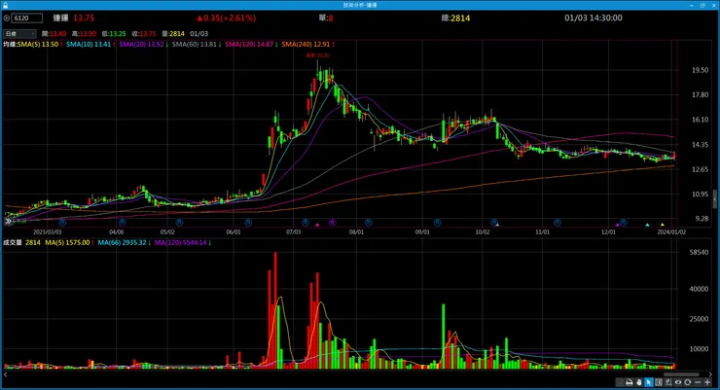Click the plus circle beside stock code
This screenshot has height=390, width=720.
click(x=7, y=18)
